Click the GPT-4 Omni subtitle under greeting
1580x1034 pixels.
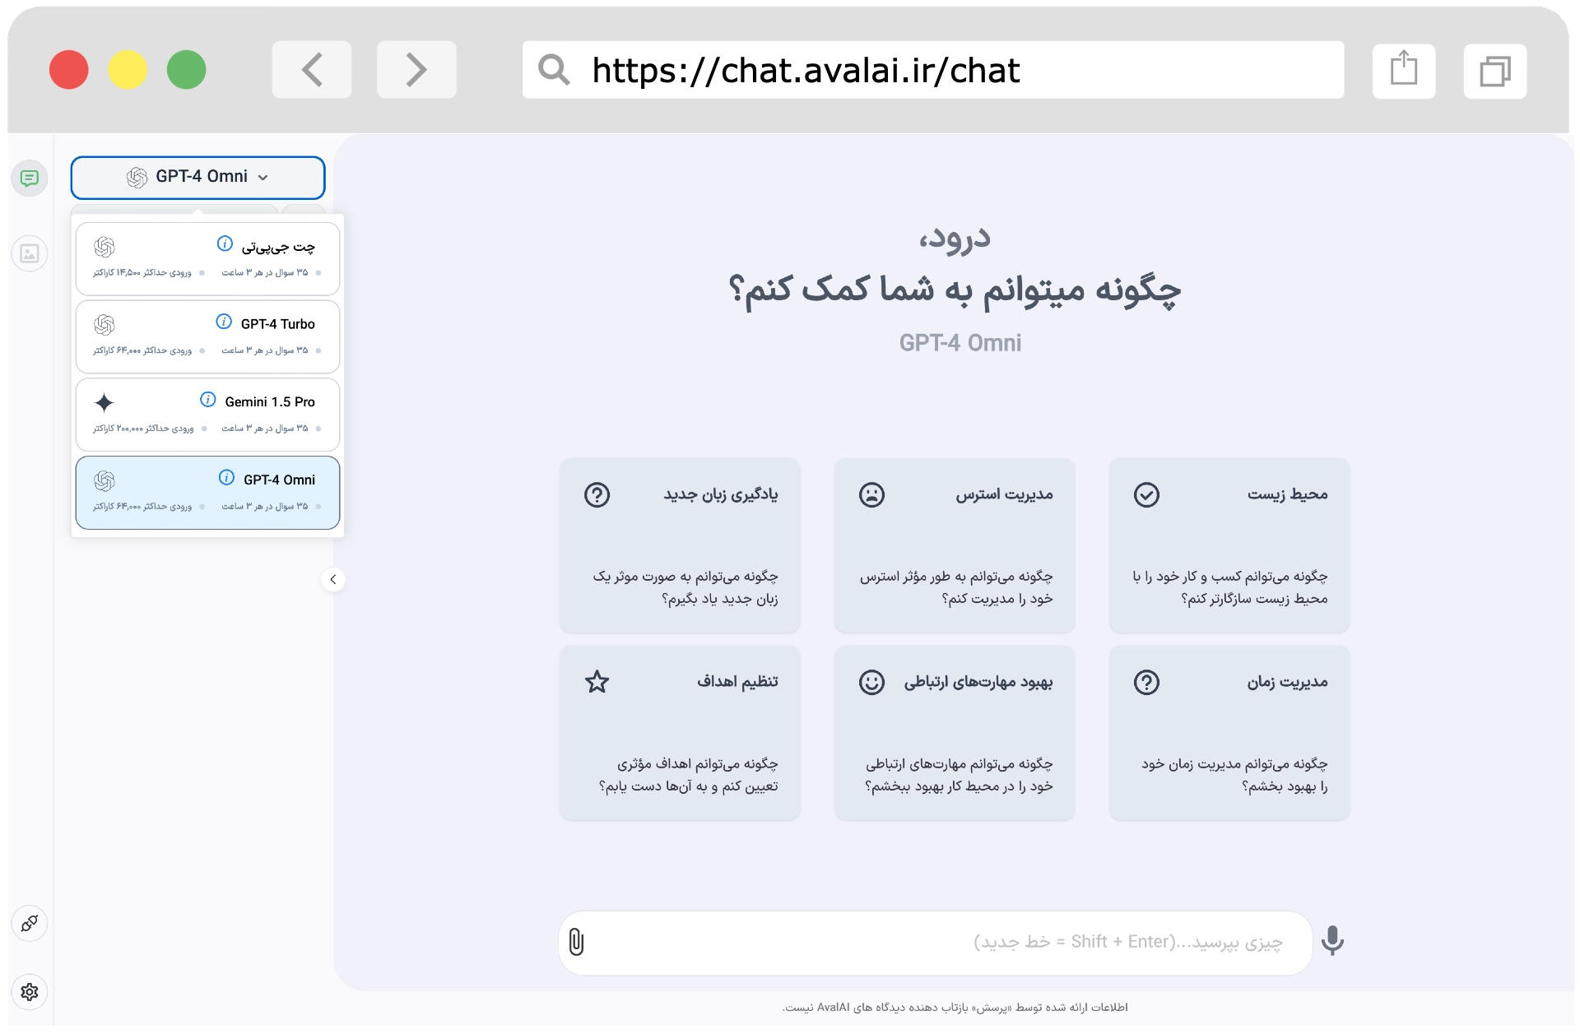pos(960,343)
